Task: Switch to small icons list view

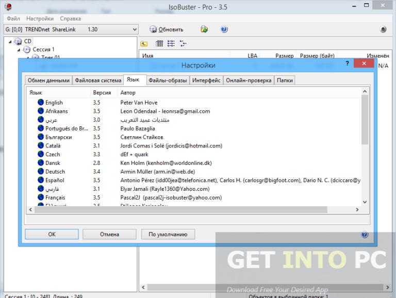Action: click(x=171, y=43)
